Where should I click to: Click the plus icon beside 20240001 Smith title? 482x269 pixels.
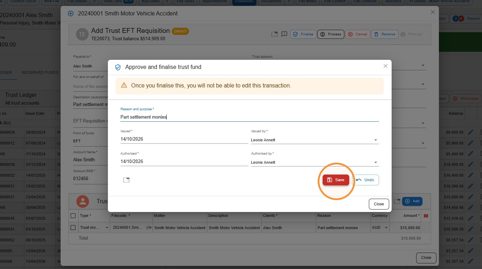(70, 14)
